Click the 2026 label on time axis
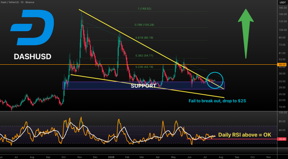 (111, 157)
